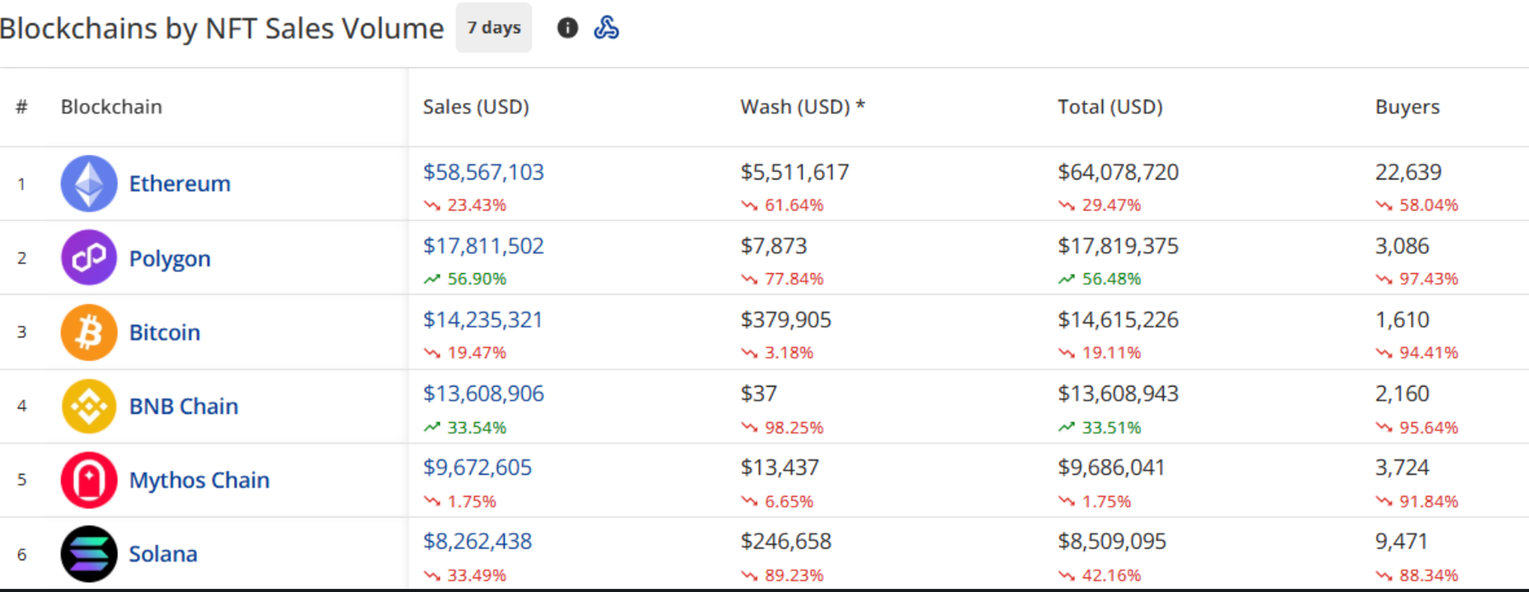Screen dimensions: 1529x592
Task: Click Mythos Chain wash change 6.65%
Action: pos(777,502)
